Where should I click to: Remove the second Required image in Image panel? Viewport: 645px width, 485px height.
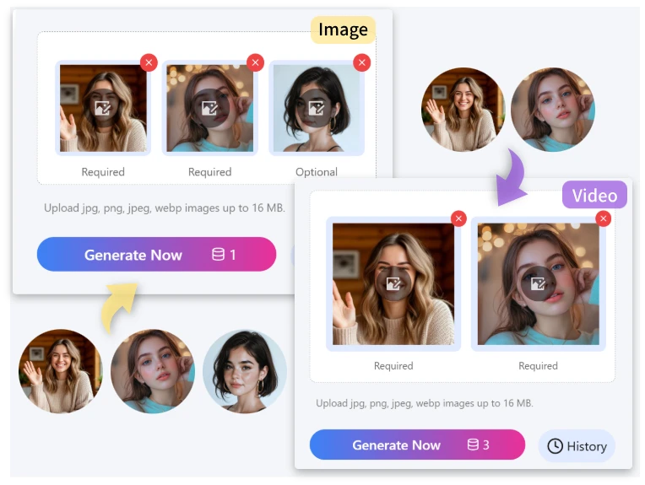coord(256,62)
